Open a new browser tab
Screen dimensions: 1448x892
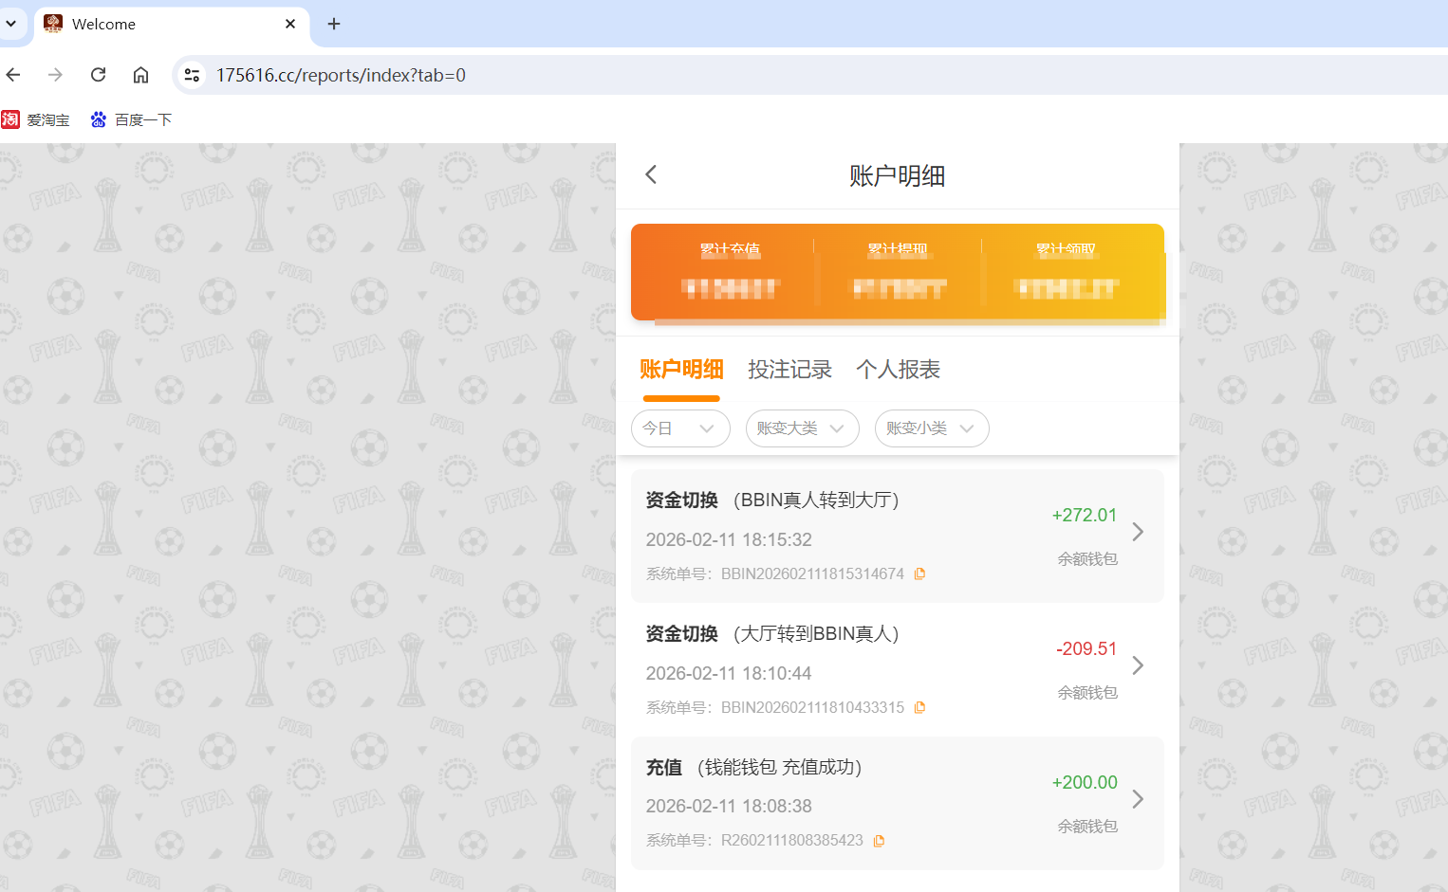(333, 24)
